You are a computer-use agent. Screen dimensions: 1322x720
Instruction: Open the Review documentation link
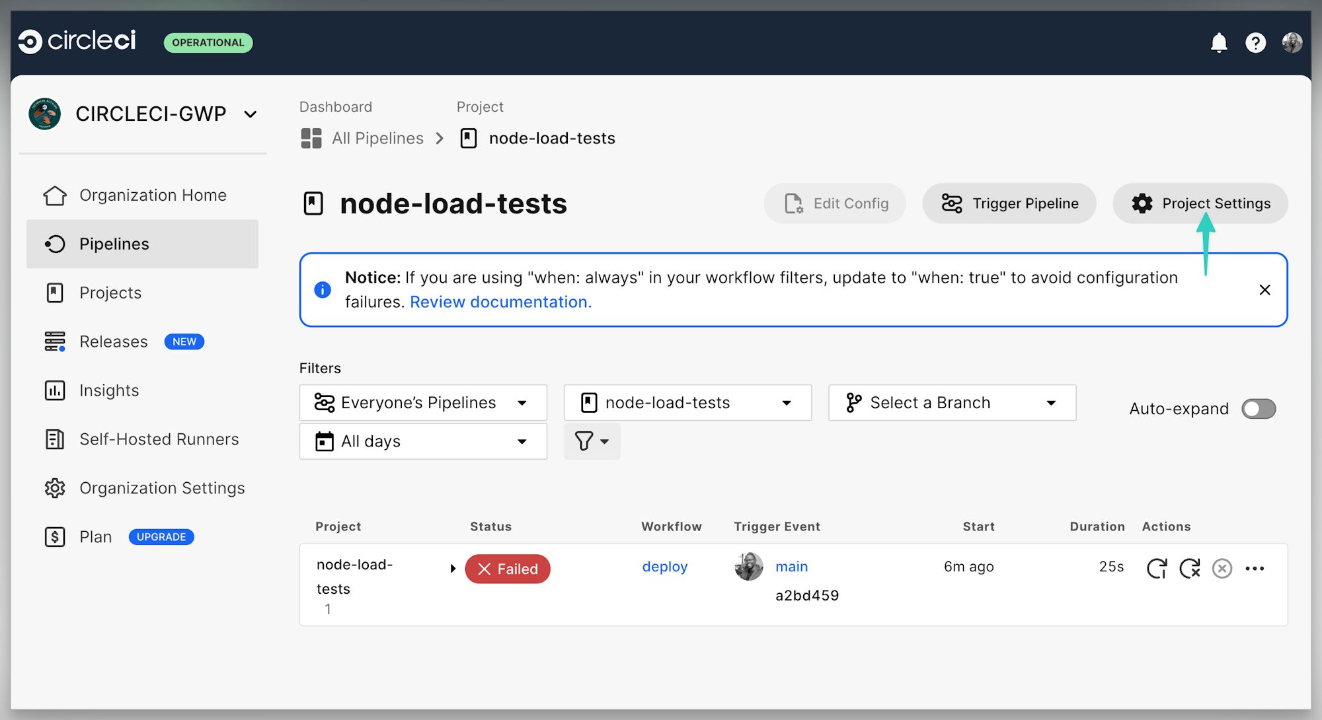(500, 302)
